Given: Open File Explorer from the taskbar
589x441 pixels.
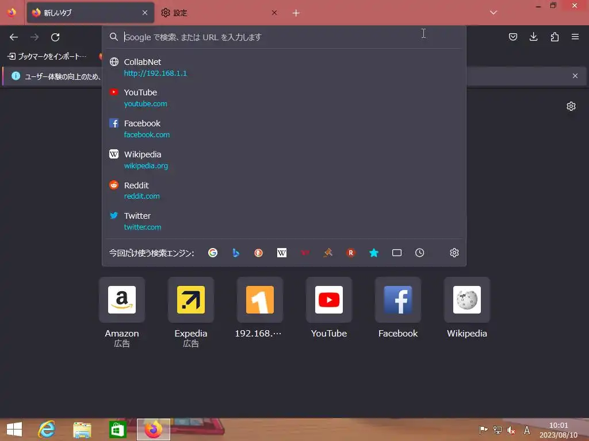Looking at the screenshot, I should [82, 430].
